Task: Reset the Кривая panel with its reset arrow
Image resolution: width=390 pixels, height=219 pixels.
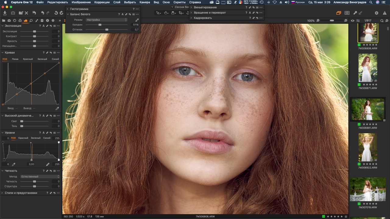Action: (x=51, y=53)
